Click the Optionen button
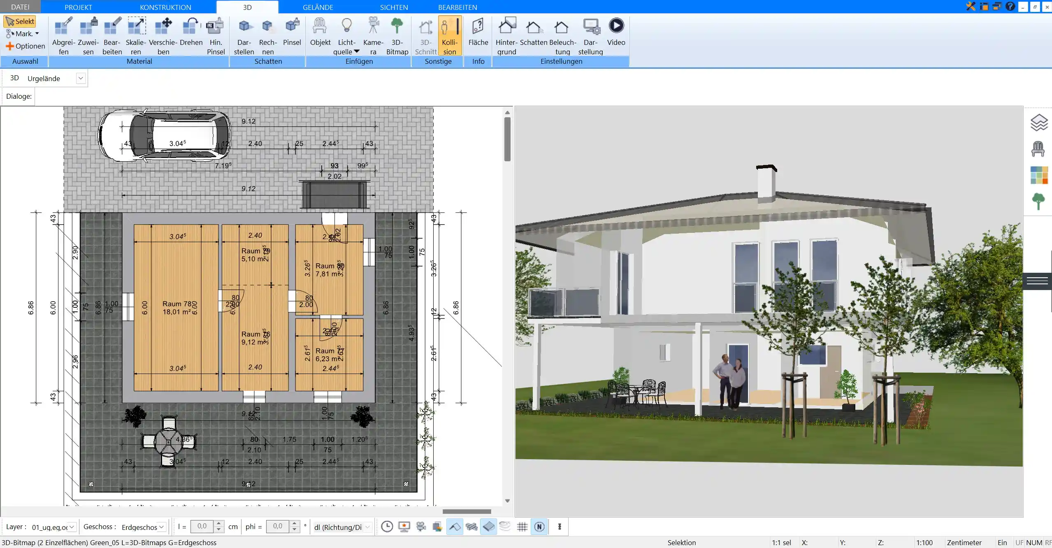Screen dimensions: 1052x548 click(25, 46)
